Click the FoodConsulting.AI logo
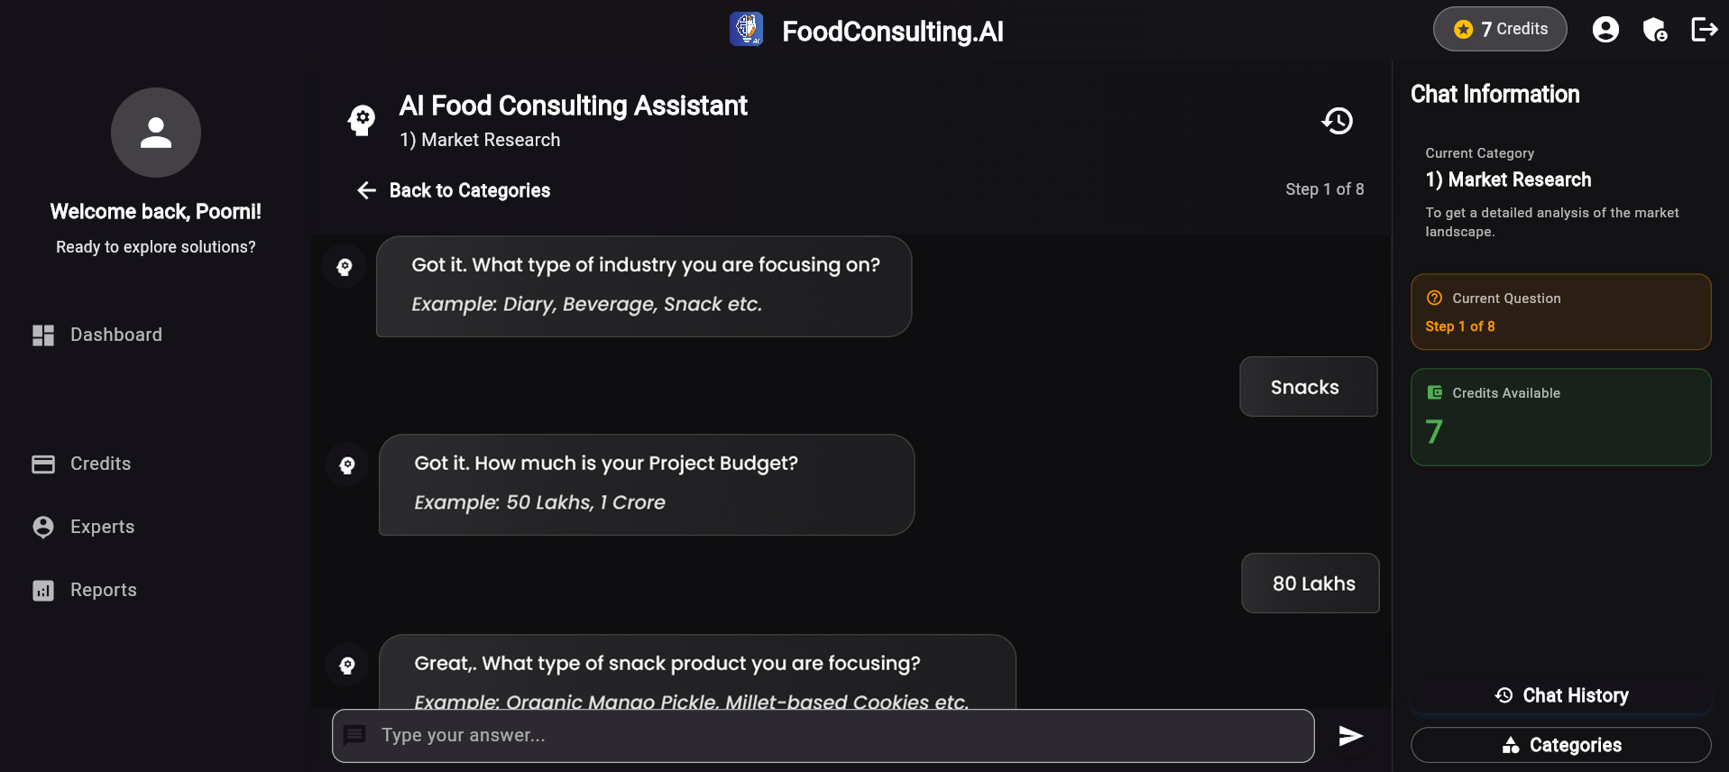 coord(746,29)
